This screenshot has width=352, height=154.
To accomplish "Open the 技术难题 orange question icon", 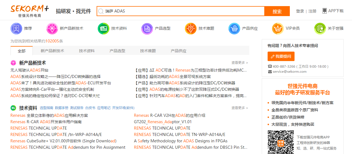I will tap(191, 29).
